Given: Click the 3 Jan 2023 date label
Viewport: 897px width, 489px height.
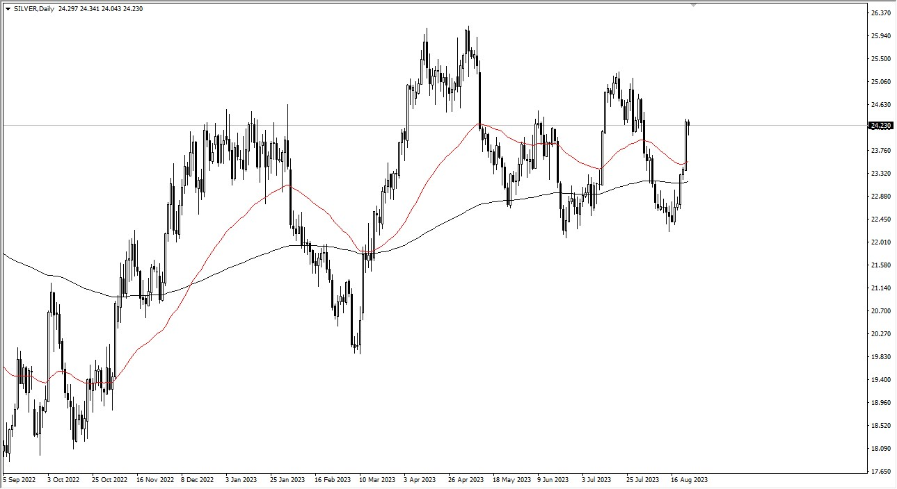Looking at the screenshot, I should tap(239, 479).
